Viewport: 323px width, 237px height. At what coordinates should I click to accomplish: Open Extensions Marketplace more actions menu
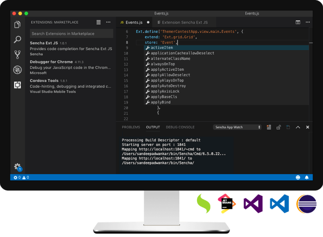108,22
